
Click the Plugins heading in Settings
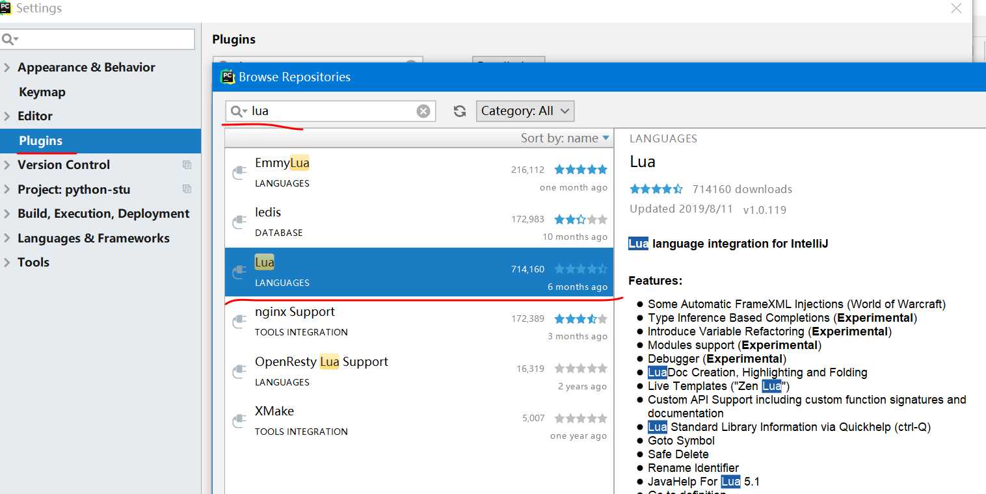point(234,40)
